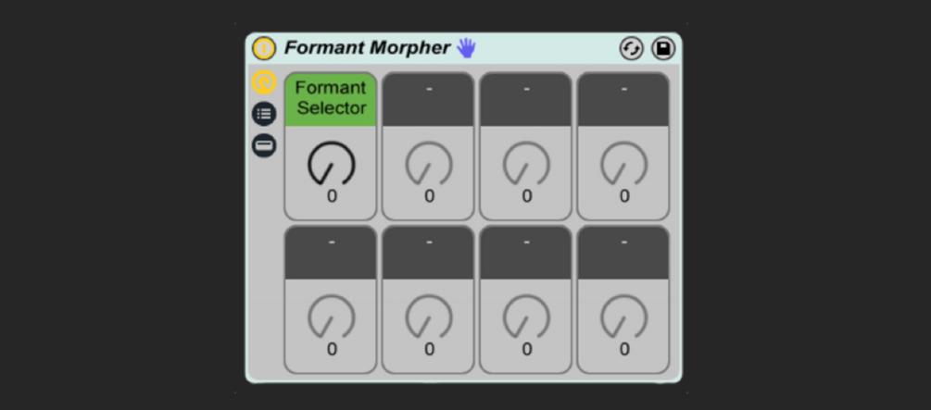Click value 0 under Formant Selector knob
The image size is (931, 410).
(332, 196)
